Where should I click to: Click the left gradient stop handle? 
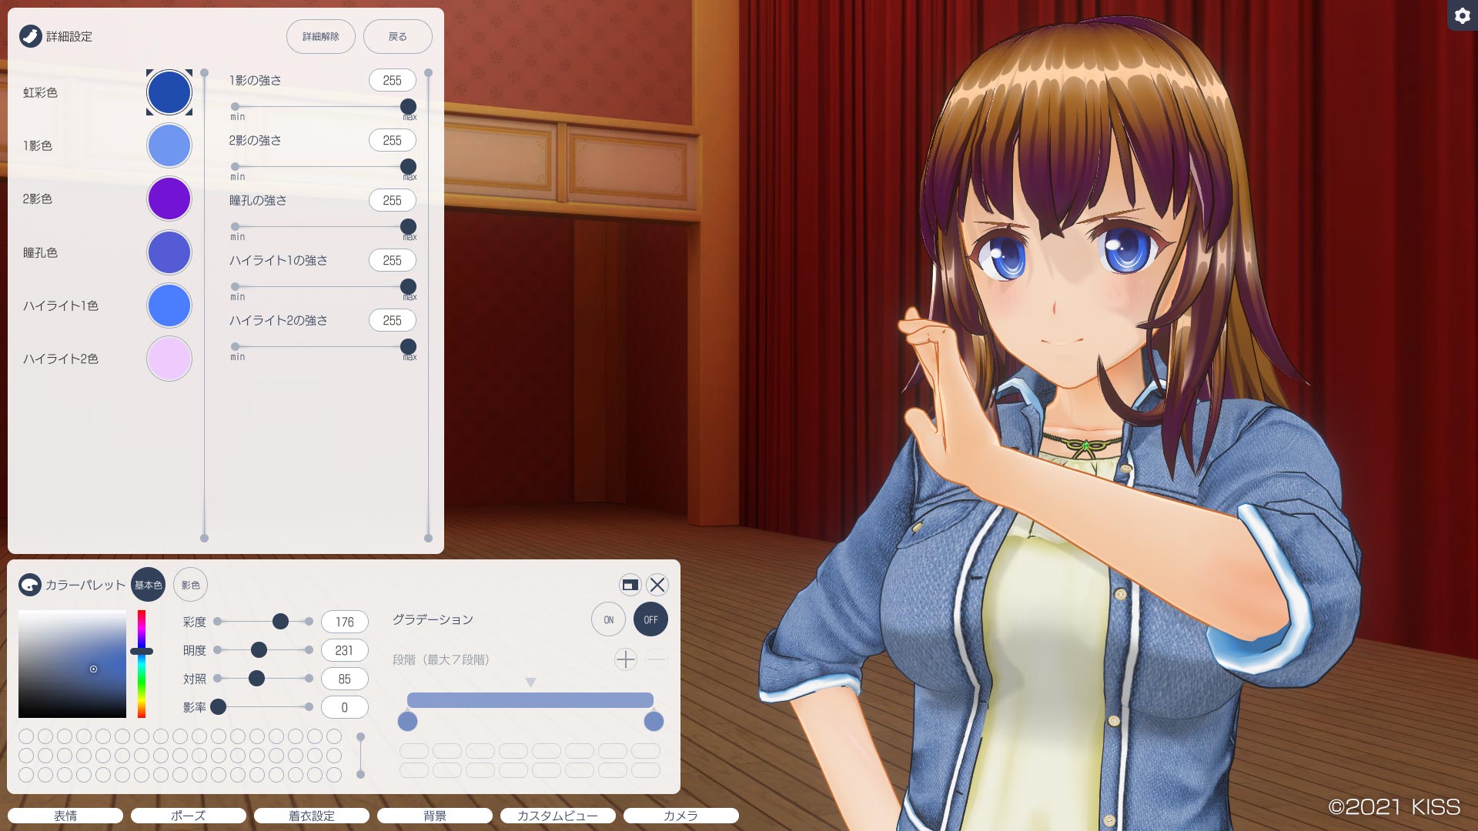tap(407, 721)
